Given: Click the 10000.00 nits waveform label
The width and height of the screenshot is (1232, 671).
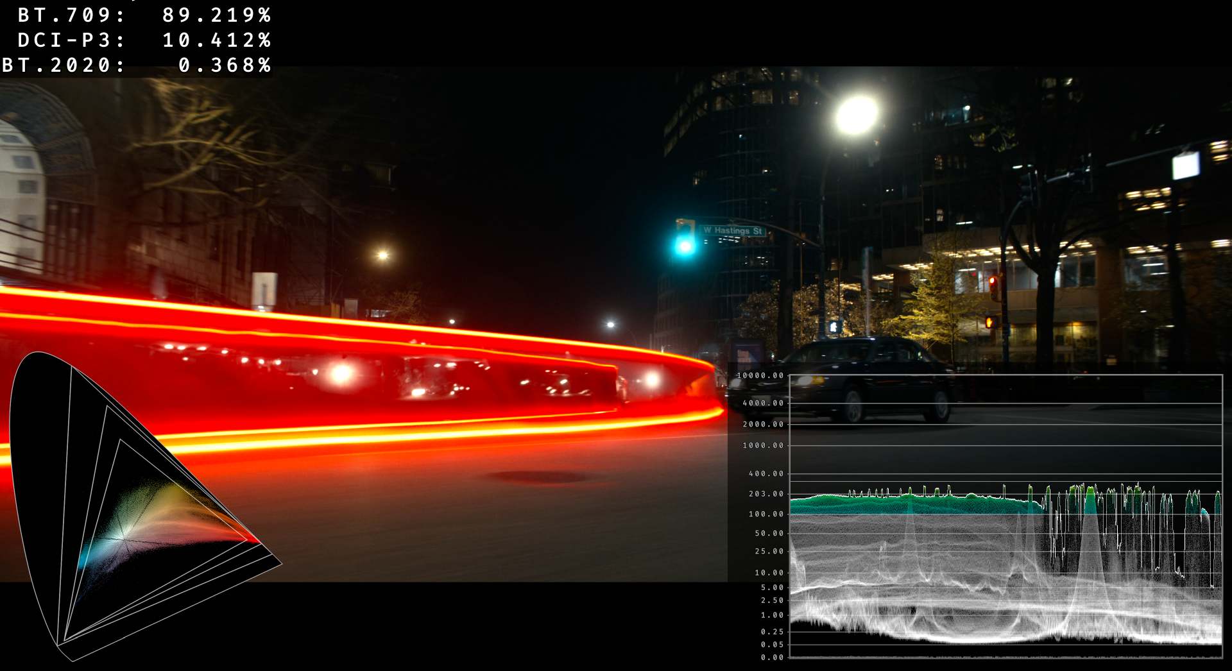Looking at the screenshot, I should coord(761,376).
